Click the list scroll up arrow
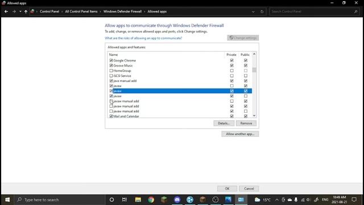Image resolution: width=364 pixels, height=205 pixels. (254, 54)
